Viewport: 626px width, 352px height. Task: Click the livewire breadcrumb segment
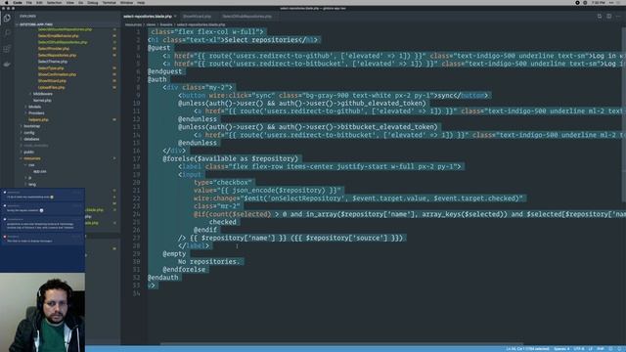pyautogui.click(x=166, y=24)
